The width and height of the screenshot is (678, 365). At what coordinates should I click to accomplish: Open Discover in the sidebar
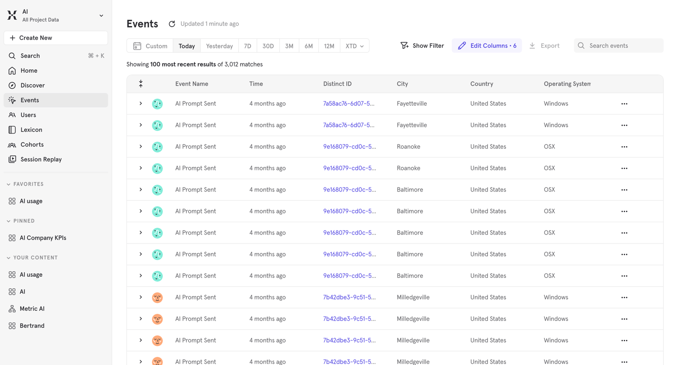tap(56, 85)
